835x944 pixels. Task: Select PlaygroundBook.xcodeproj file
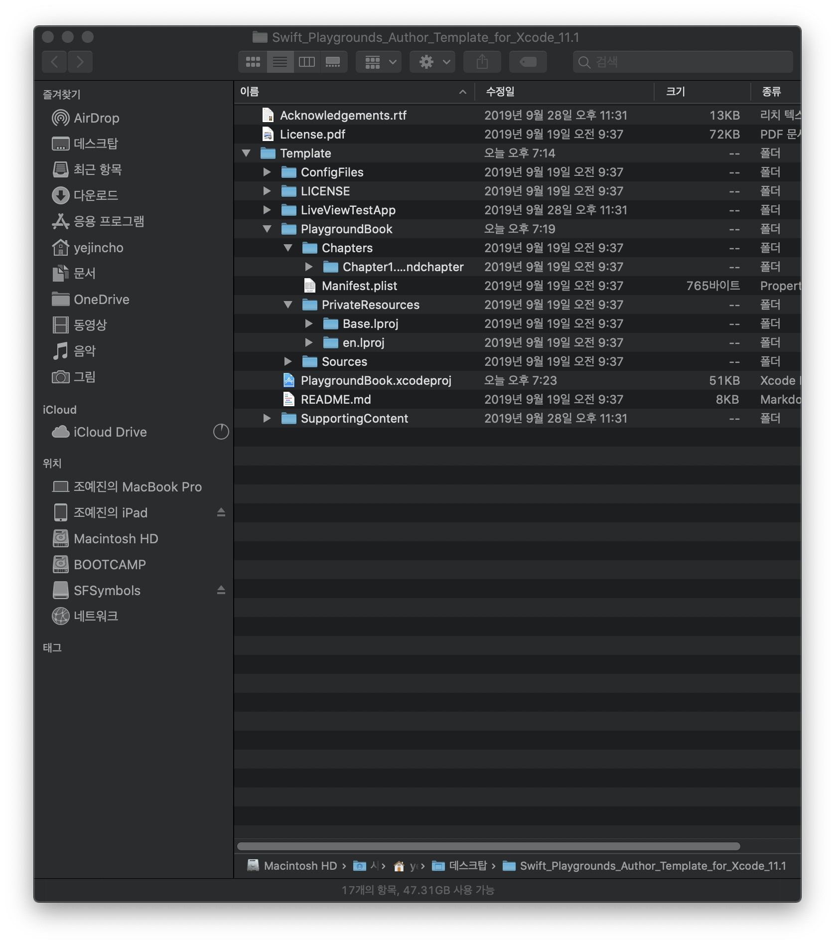(x=518, y=380)
